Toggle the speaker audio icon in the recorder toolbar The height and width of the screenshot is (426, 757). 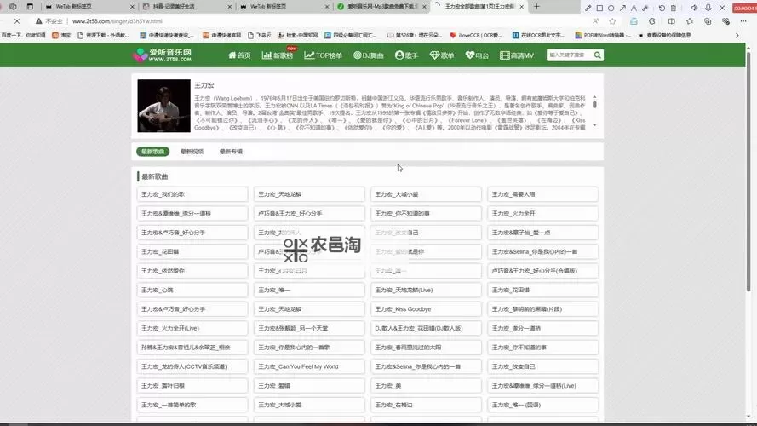click(x=694, y=8)
